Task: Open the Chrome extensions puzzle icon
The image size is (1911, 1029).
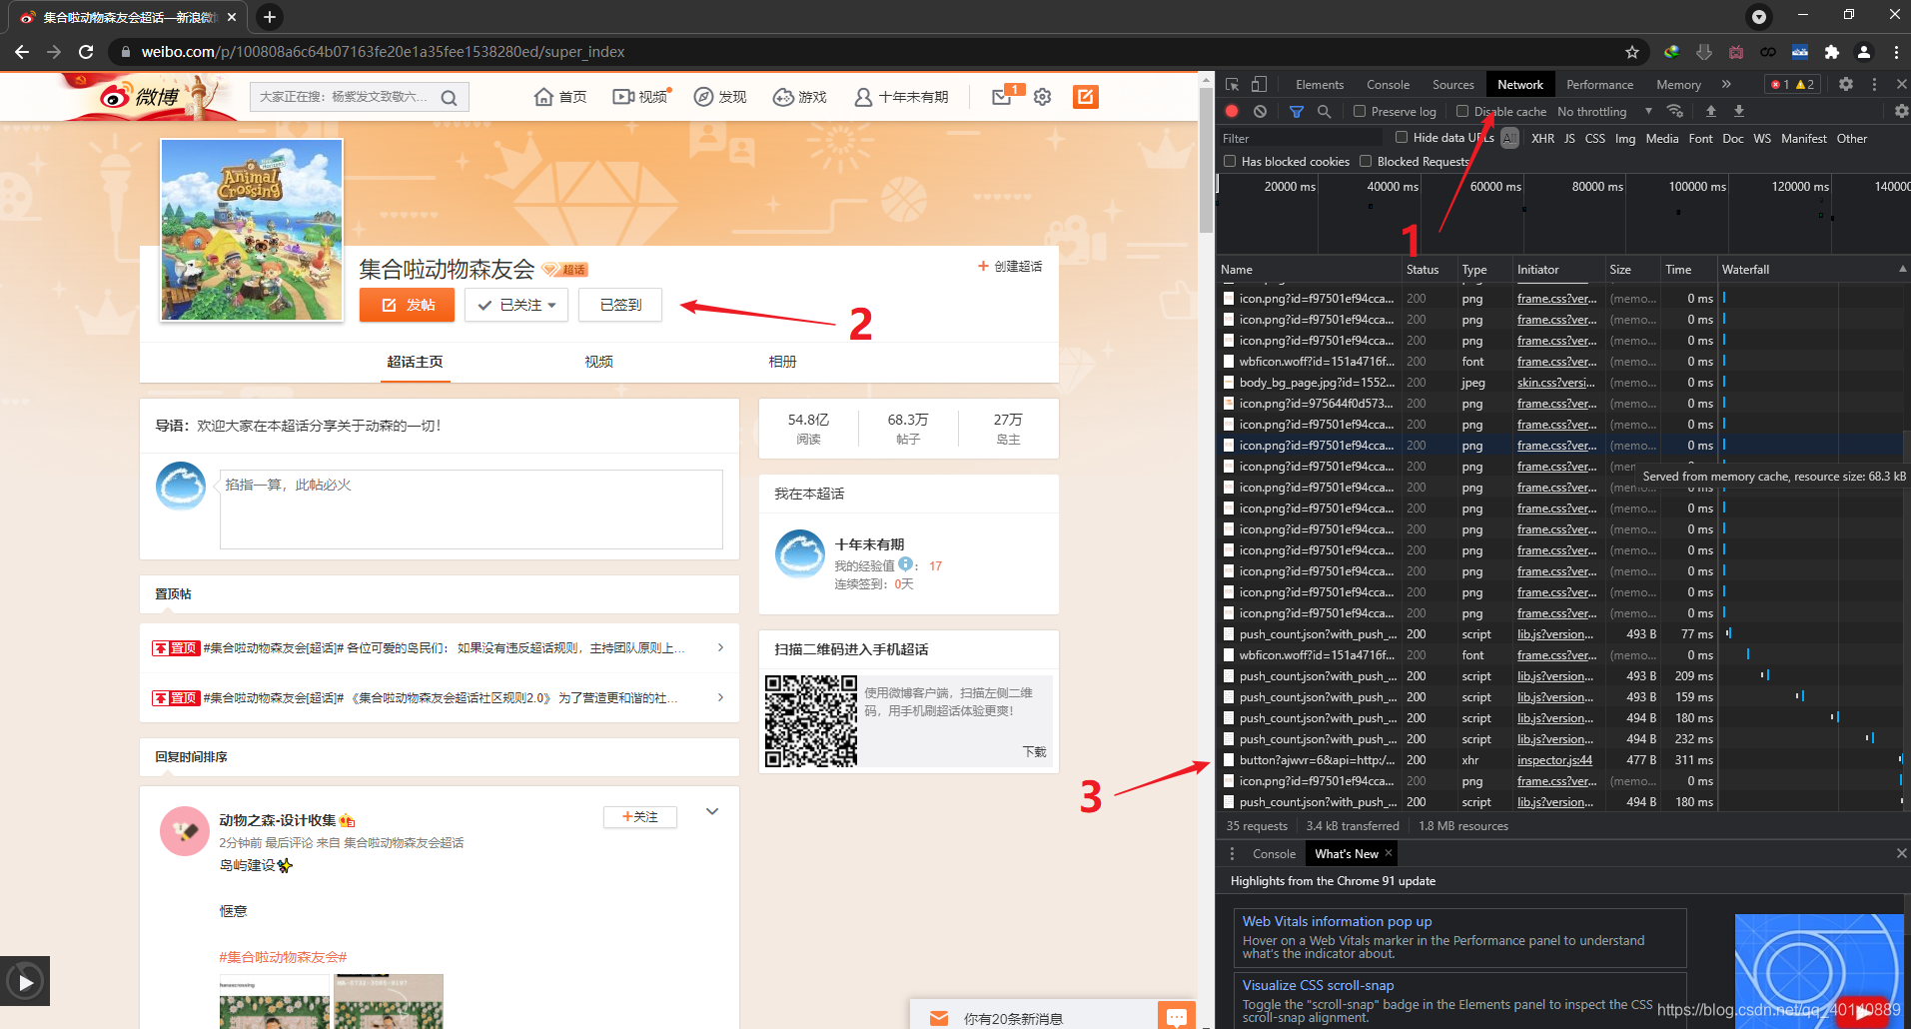Action: point(1831,52)
